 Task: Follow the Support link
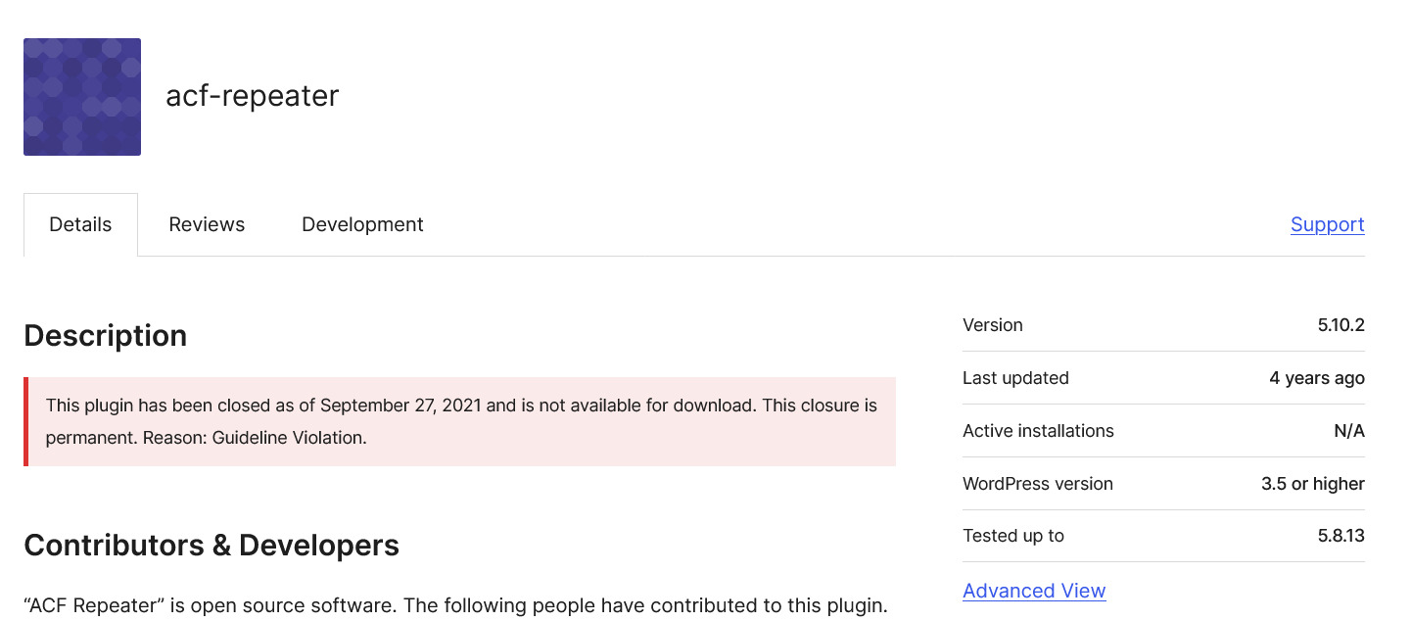point(1327,224)
